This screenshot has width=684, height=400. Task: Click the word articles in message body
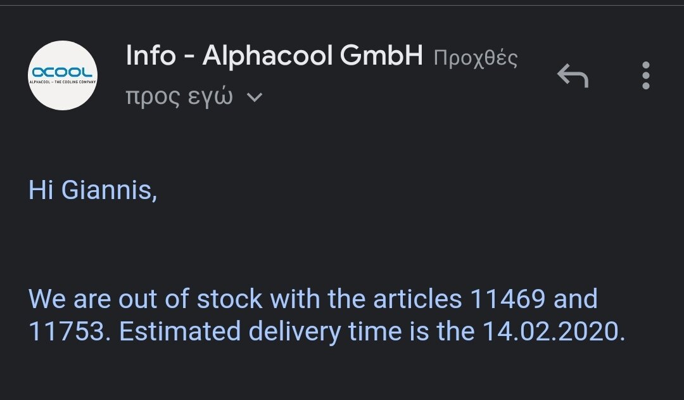(417, 299)
